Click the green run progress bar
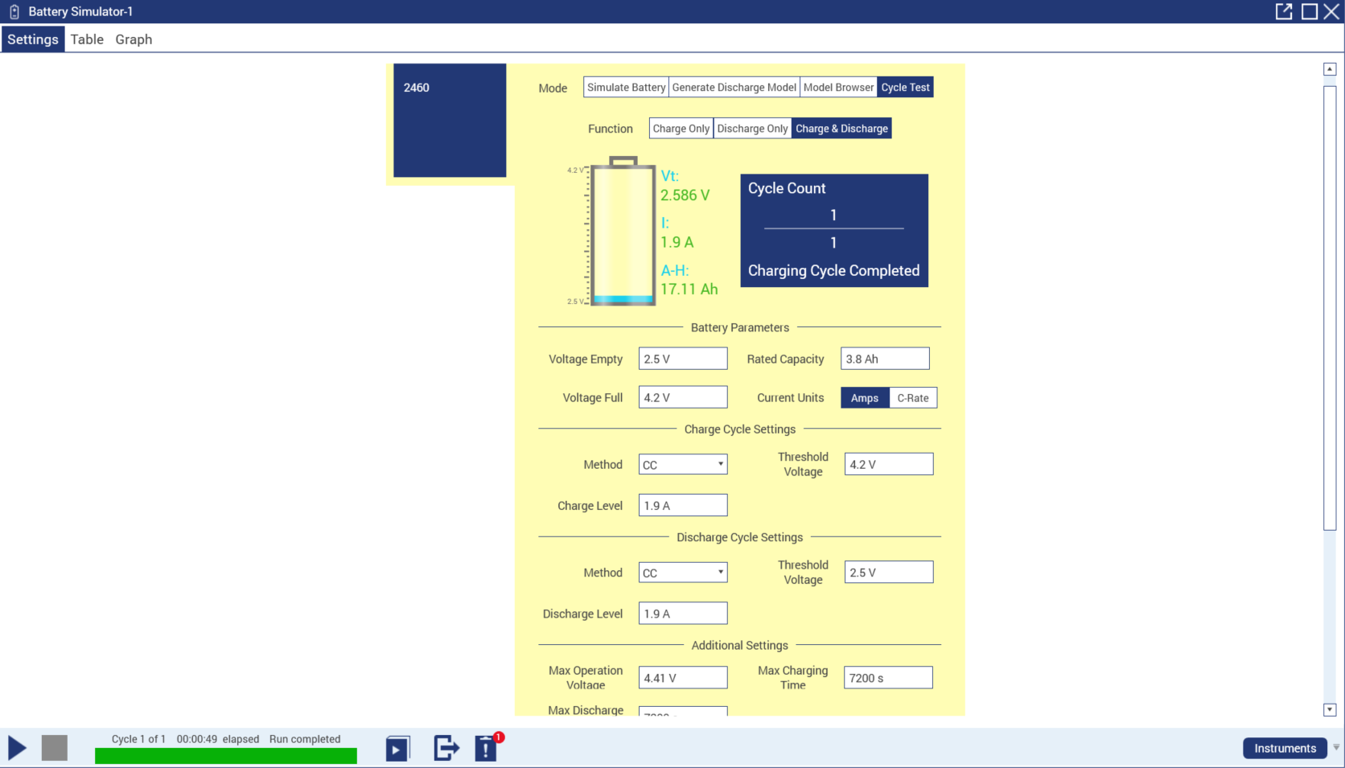Screen dimensions: 1345x768 (225, 754)
